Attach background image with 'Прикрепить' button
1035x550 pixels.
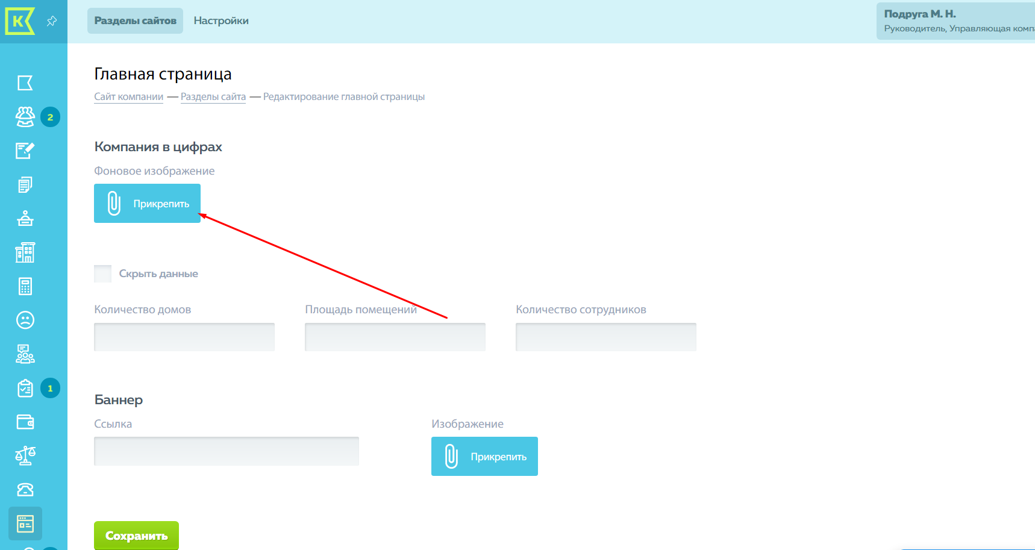147,204
